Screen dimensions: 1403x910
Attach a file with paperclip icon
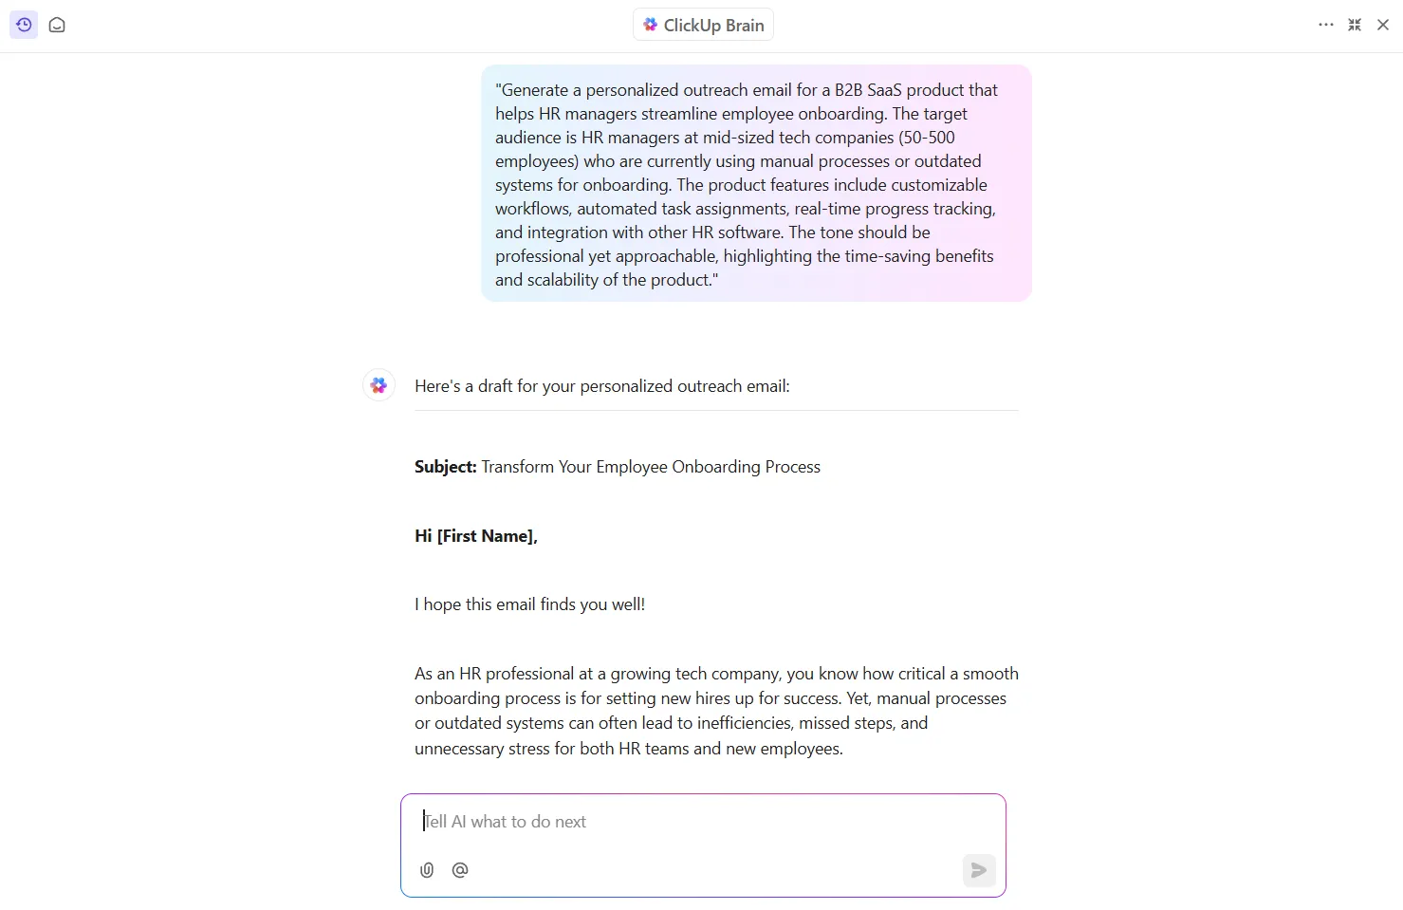(x=427, y=869)
